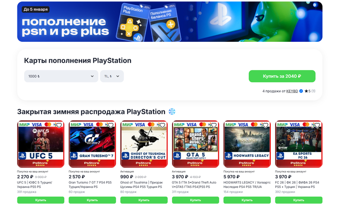Toggle favorite heart on GTA 5 card
This screenshot has height=204, width=341.
pyautogui.click(x=214, y=125)
